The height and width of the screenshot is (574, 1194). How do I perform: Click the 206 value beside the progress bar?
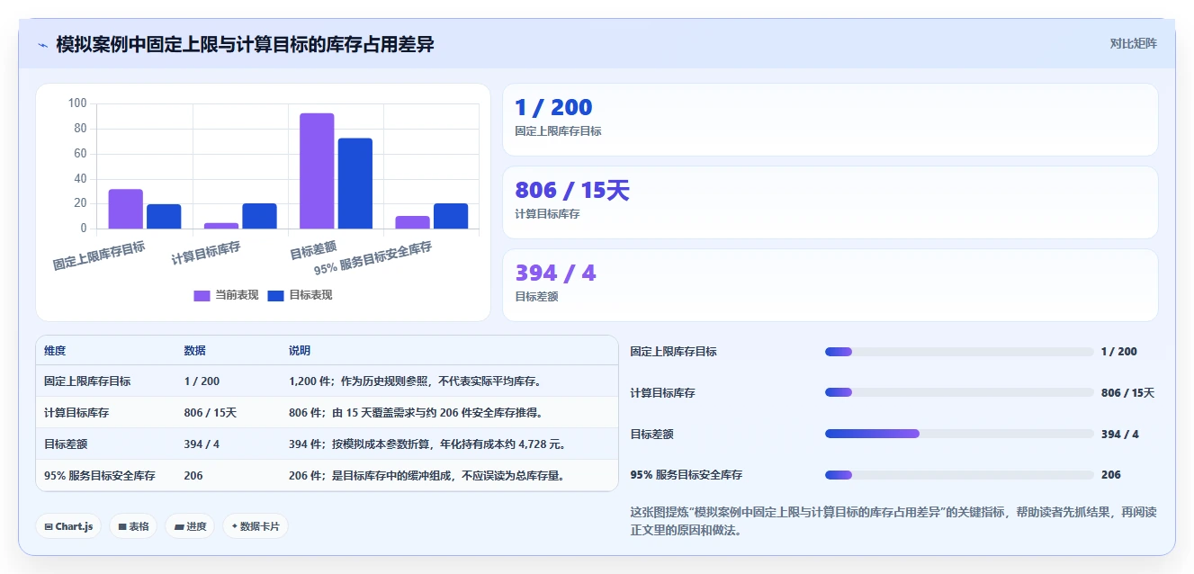coord(1111,475)
